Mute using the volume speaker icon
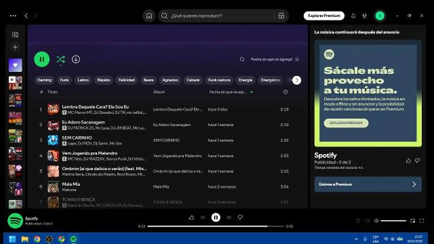 [376, 221]
